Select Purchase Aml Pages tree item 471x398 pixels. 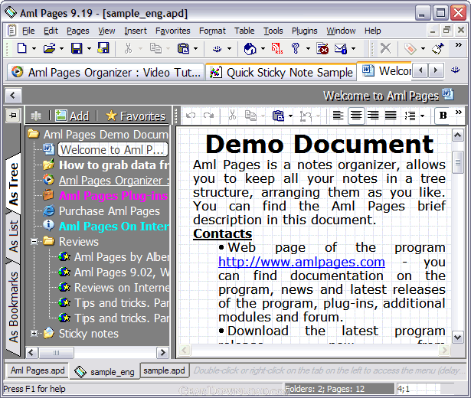(x=110, y=211)
